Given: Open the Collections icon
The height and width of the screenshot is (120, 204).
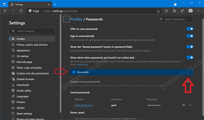Looking at the screenshot, I should [x=174, y=11].
